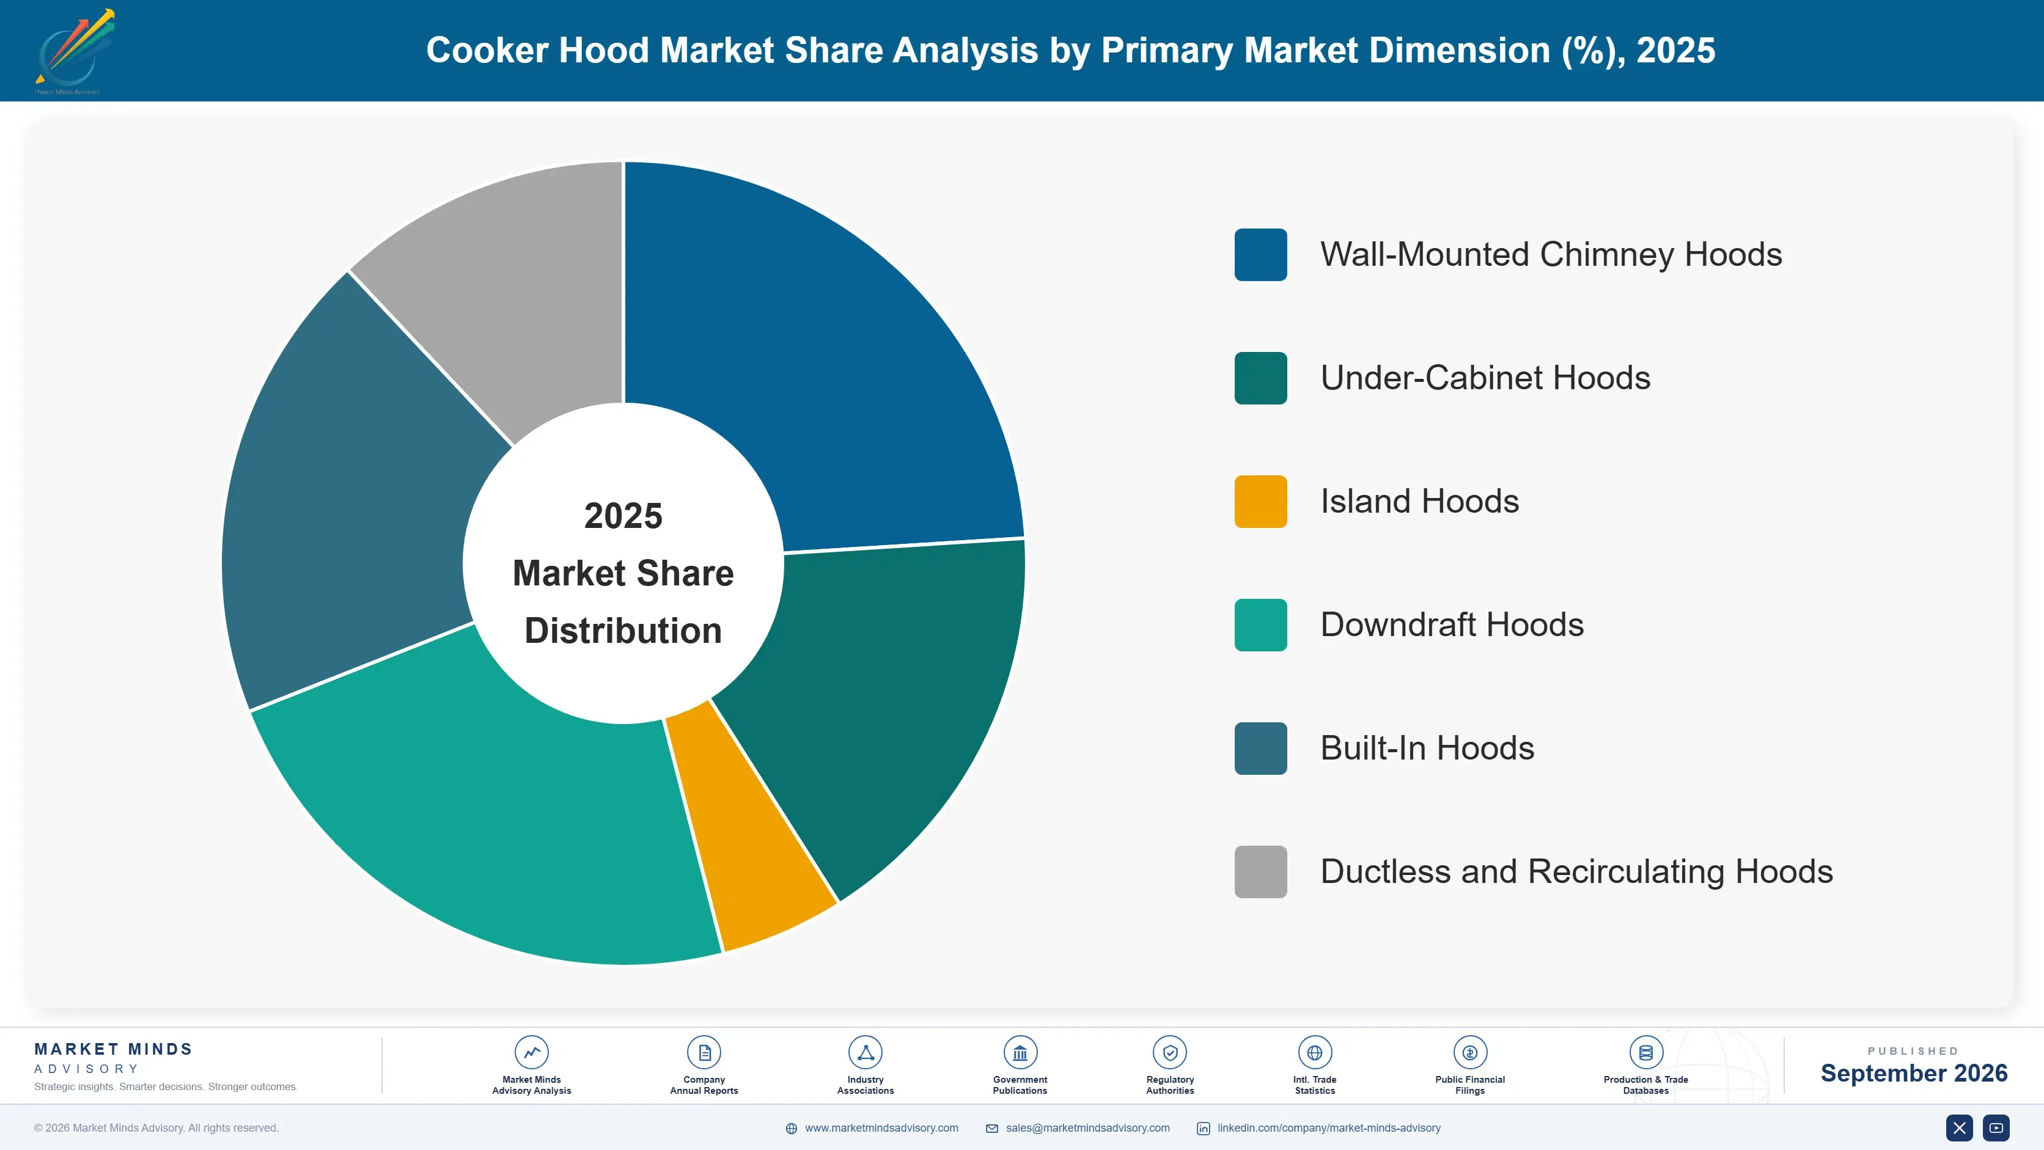This screenshot has height=1150, width=2044.
Task: Click '2025 Market Share Distribution' center text
Action: [623, 573]
